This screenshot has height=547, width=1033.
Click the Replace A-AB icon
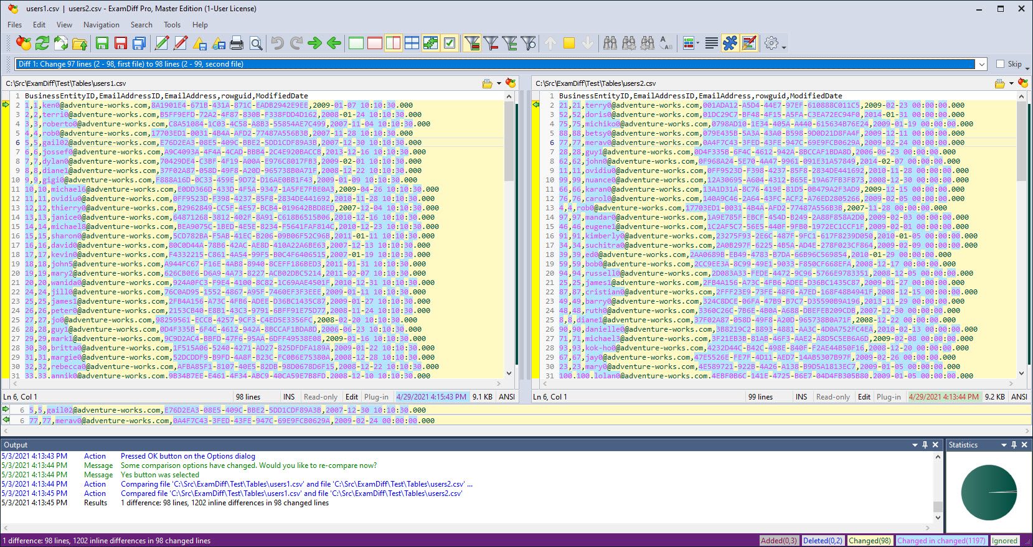tap(666, 43)
